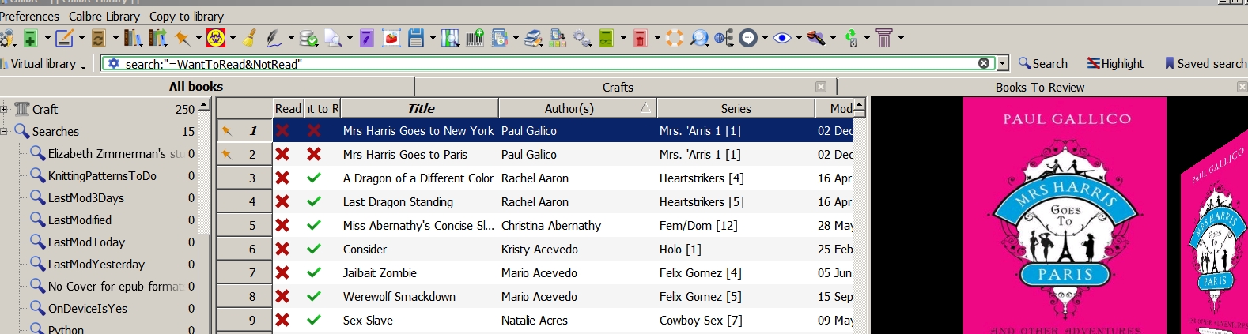Click the broom cleanup icon

tap(249, 37)
